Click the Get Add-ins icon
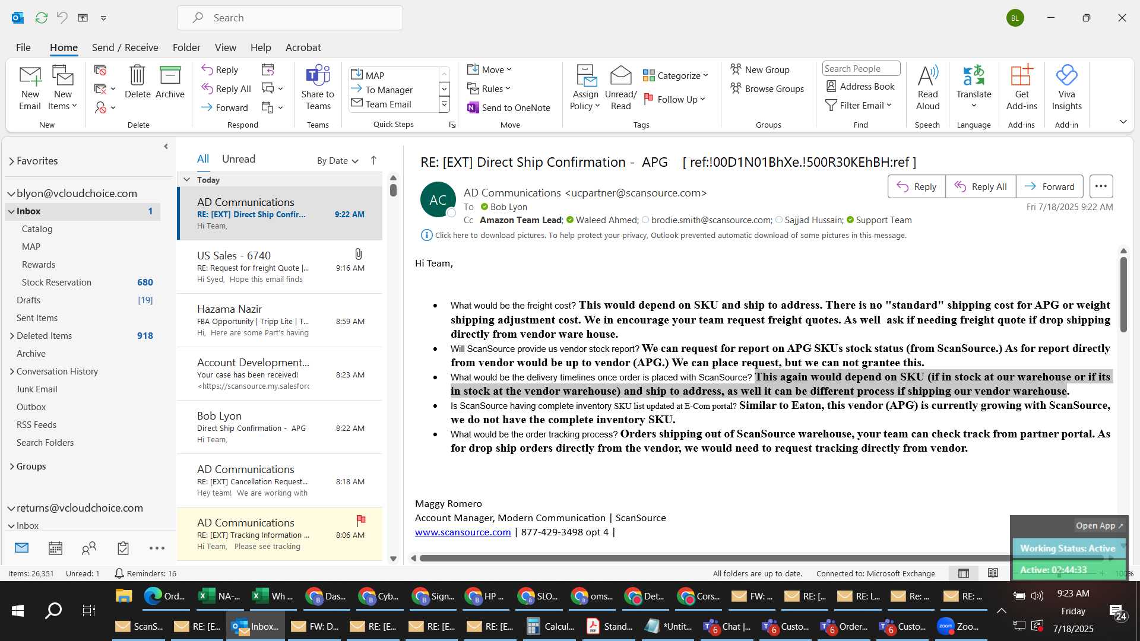Viewport: 1140px width, 641px height. 1021,88
